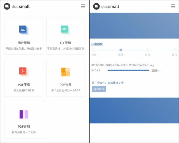The image size is (179, 143).
Task: Tap the docsmall logo on the left screen
Action: pos(17,6)
